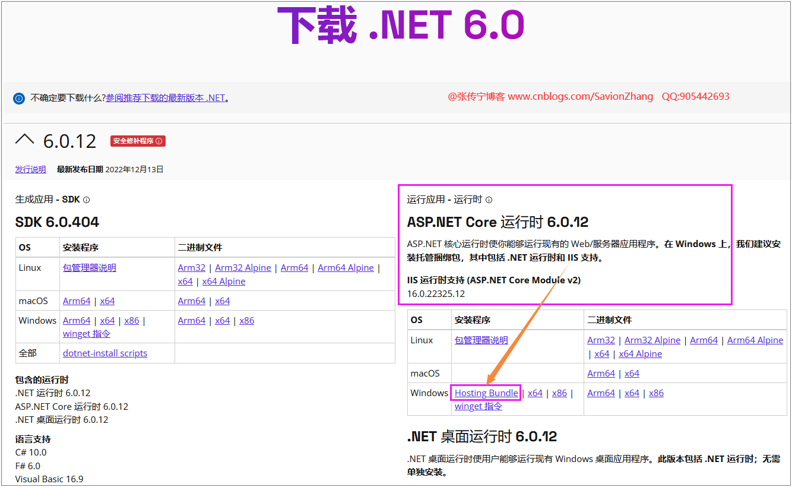Screen dimensions: 792x487
Task: Download SDK Windows x64 installer
Action: click(x=107, y=321)
